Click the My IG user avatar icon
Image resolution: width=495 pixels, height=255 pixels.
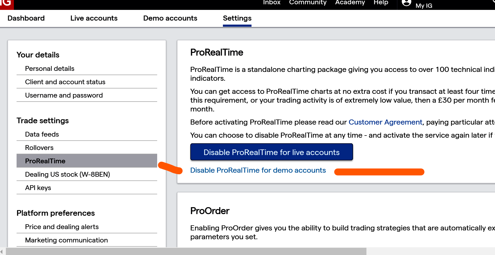pyautogui.click(x=406, y=3)
